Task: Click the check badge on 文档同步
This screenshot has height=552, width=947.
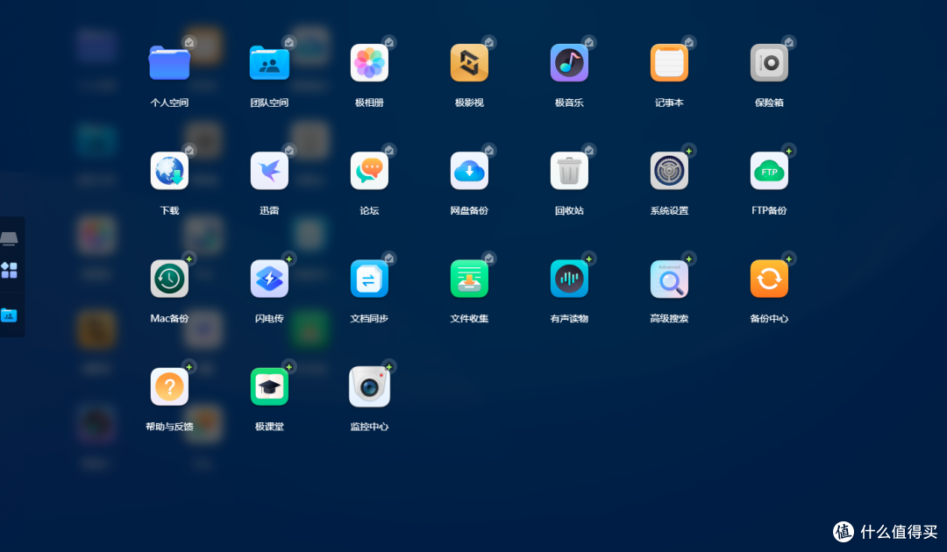Action: [x=389, y=258]
